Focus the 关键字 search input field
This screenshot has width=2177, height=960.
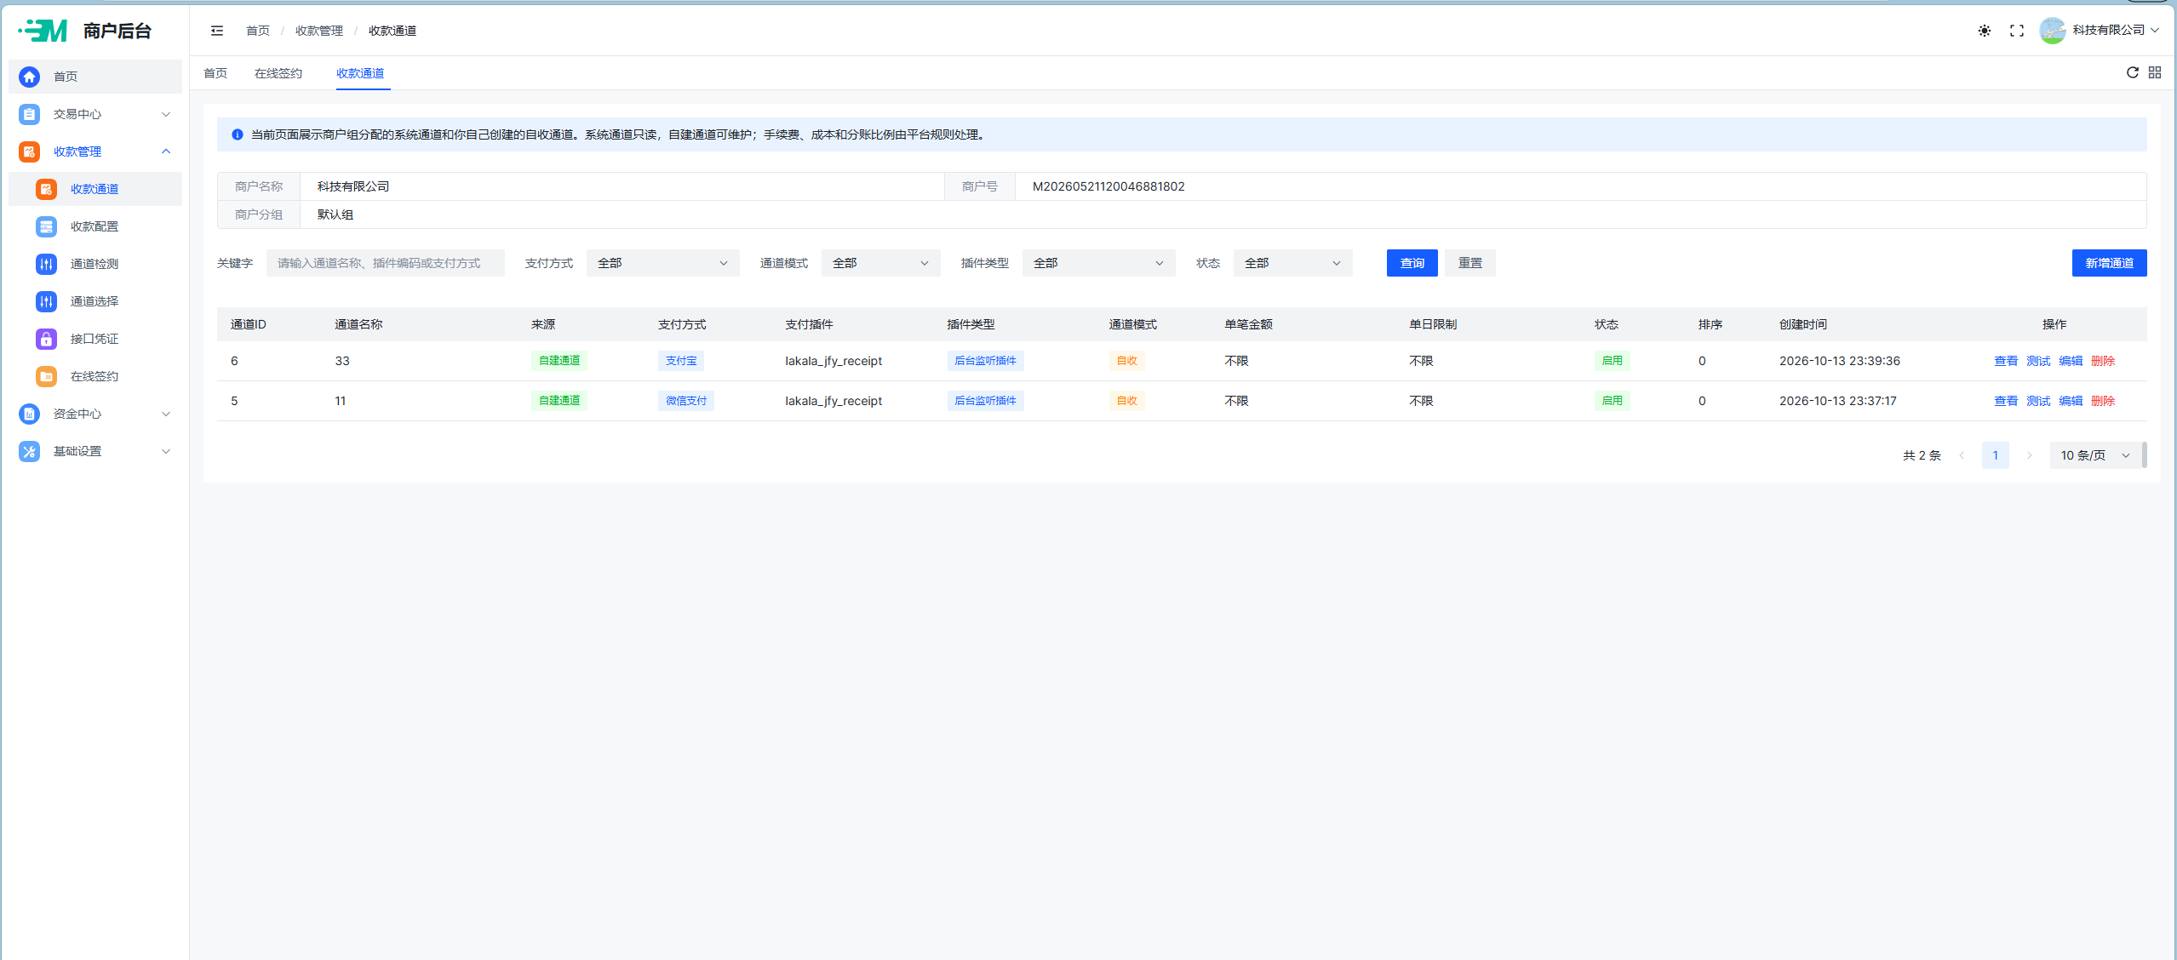click(x=385, y=263)
